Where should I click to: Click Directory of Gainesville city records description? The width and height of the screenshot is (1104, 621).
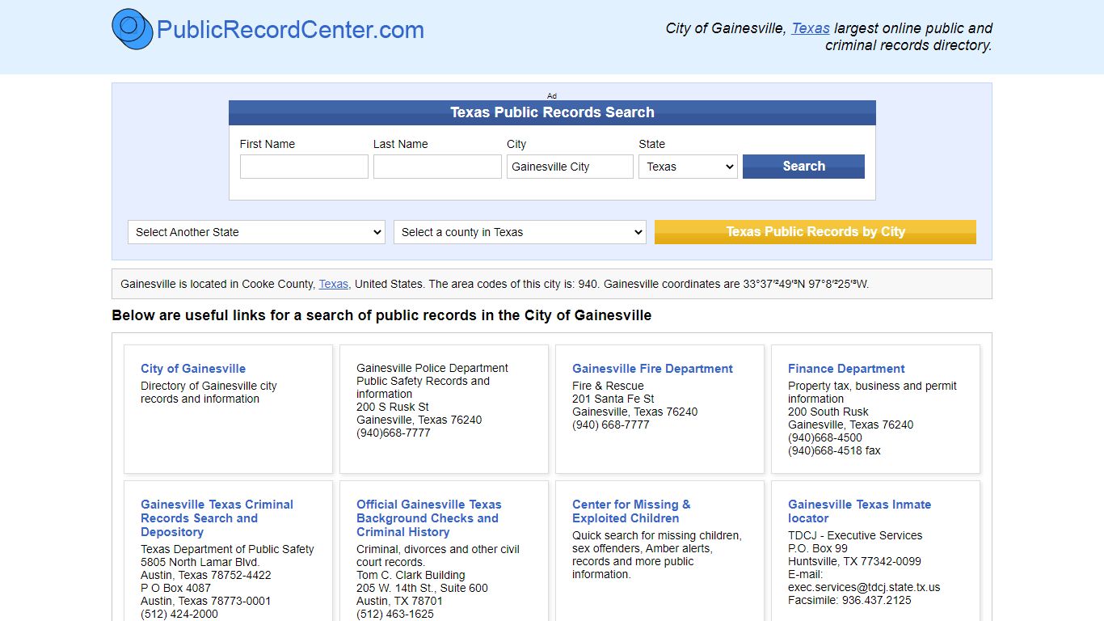[209, 392]
